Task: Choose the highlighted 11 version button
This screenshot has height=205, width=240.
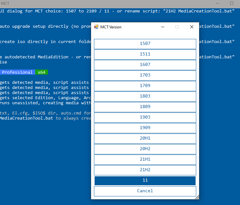Action: 145,181
